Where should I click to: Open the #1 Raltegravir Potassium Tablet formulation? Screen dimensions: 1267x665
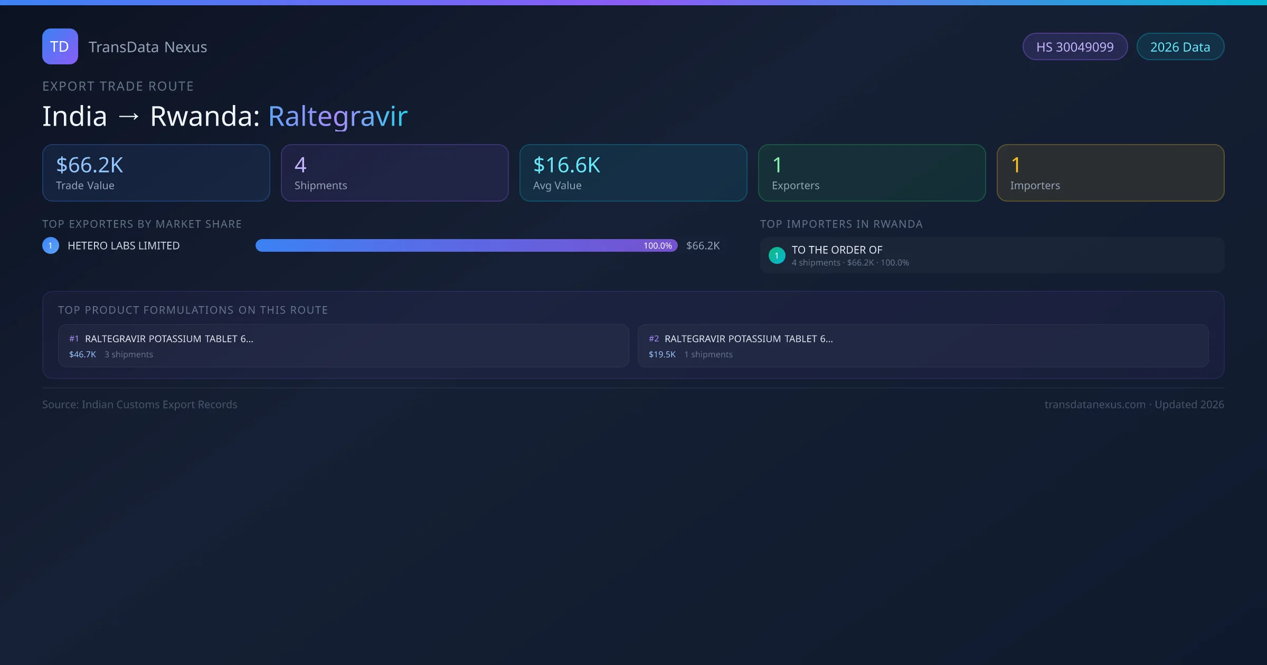(343, 346)
